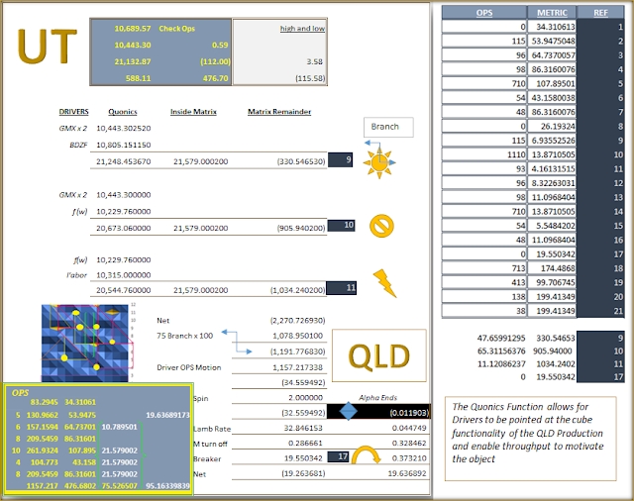Select the Breaker value 19.550342
The image size is (634, 501).
[303, 458]
